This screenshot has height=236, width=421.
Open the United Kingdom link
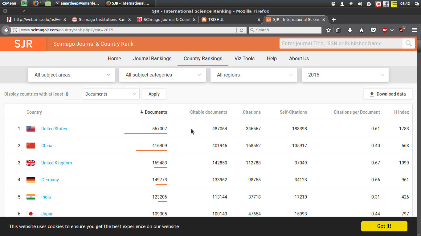[x=56, y=163]
